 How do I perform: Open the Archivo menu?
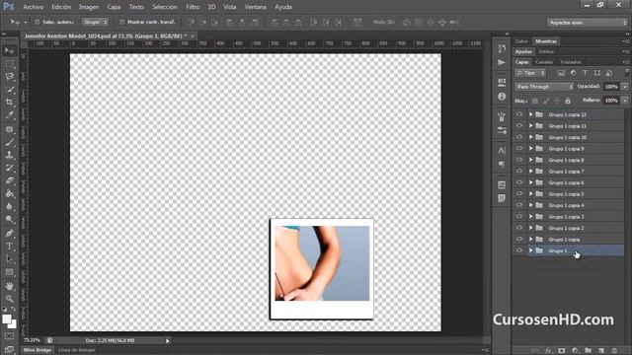33,7
